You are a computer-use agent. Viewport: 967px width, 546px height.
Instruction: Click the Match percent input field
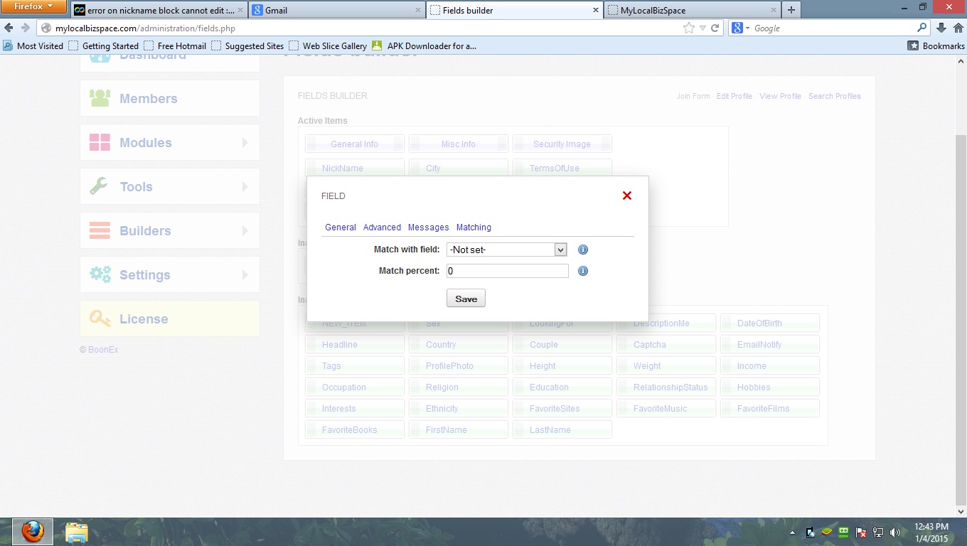tap(507, 271)
